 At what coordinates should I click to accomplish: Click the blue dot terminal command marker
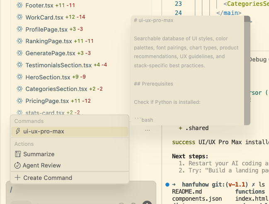(167, 184)
